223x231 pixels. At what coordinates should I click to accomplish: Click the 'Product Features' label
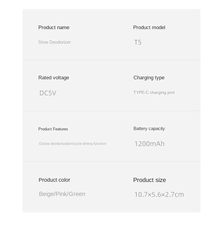pyautogui.click(x=53, y=129)
